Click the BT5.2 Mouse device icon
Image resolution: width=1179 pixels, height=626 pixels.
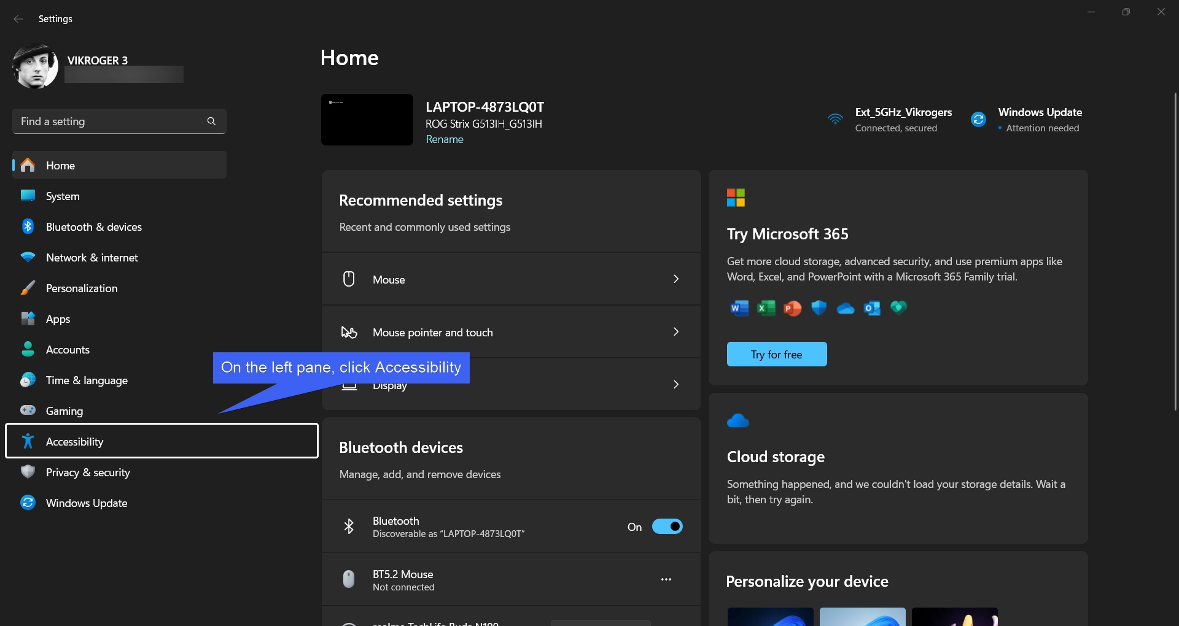coord(348,579)
